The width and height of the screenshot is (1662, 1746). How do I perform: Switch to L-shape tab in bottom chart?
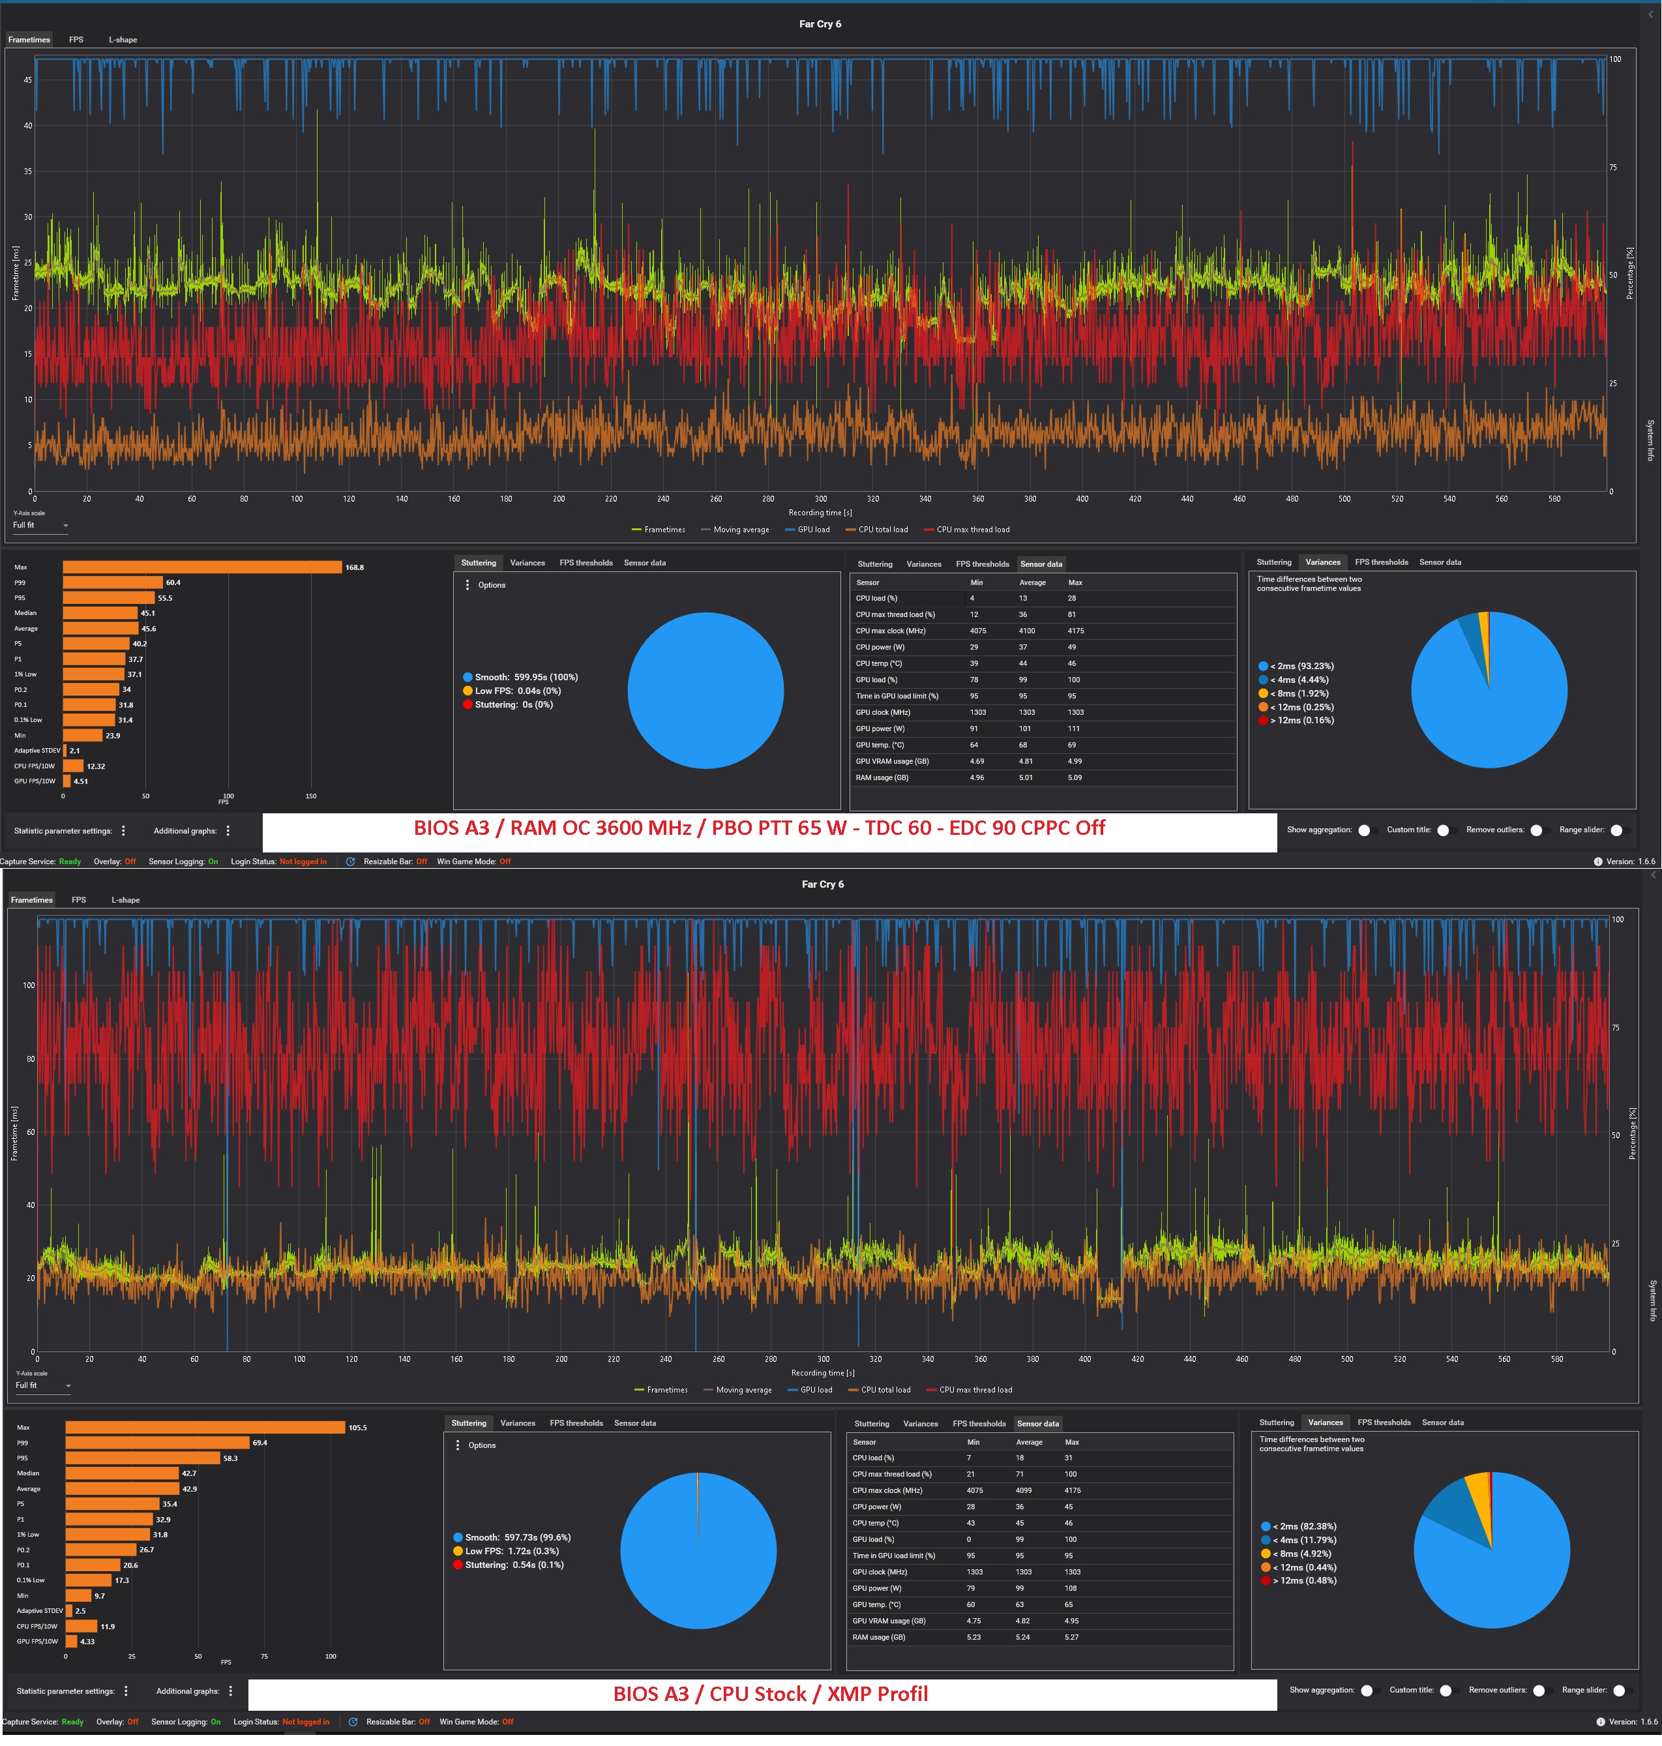(125, 899)
